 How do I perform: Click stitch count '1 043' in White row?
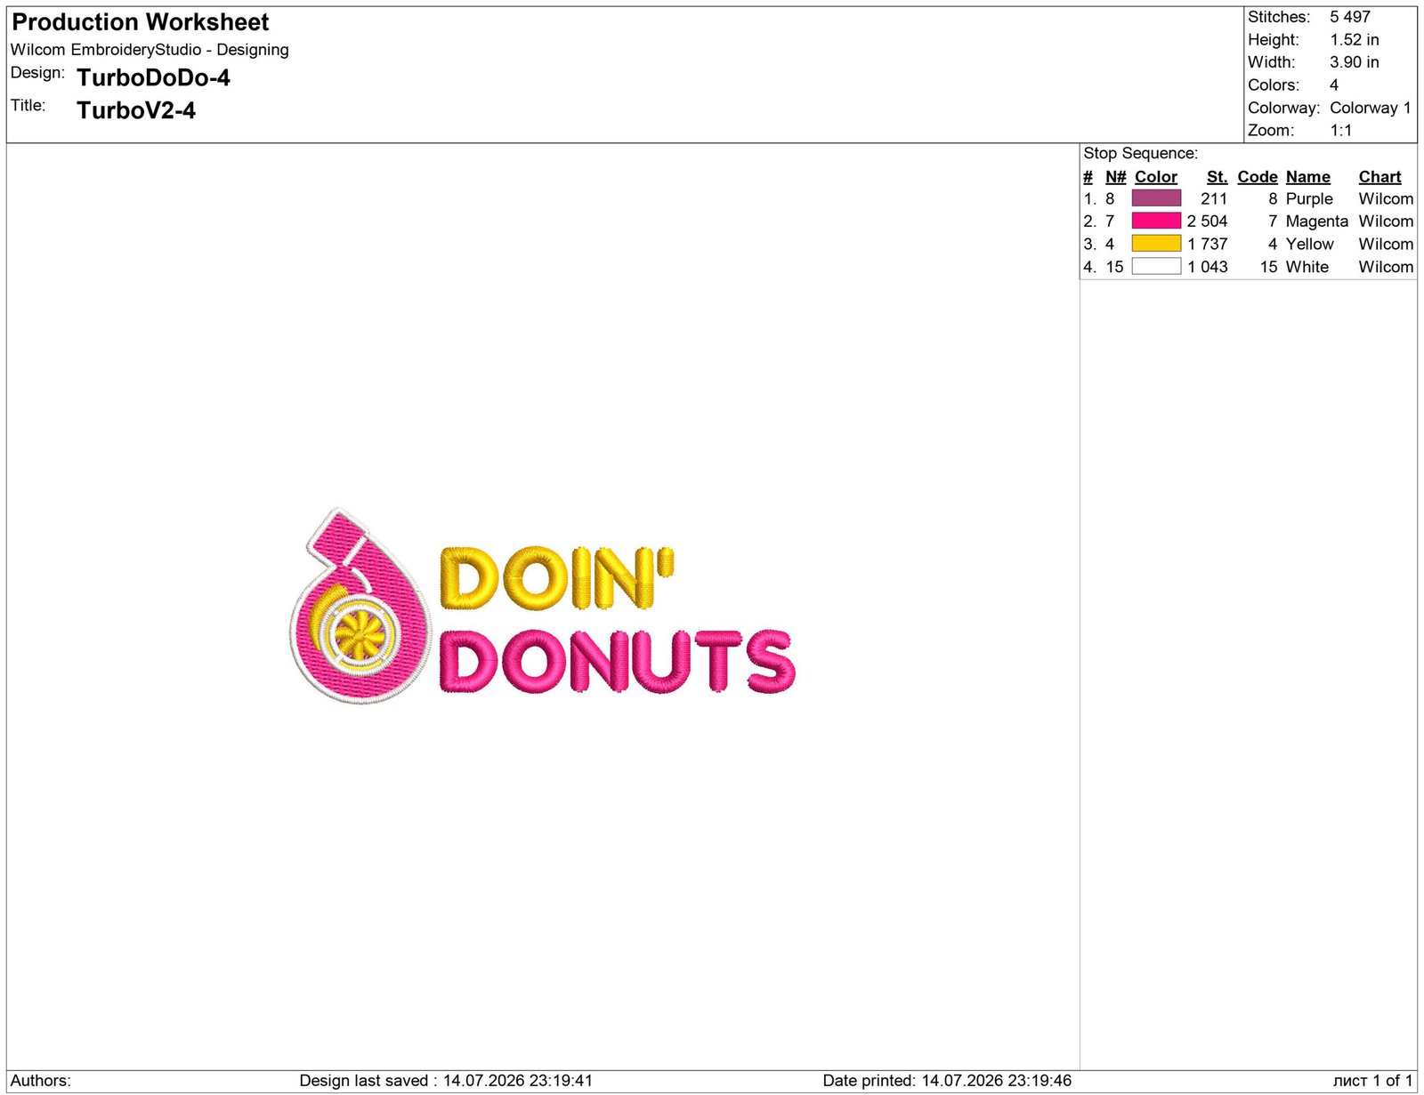click(1207, 267)
